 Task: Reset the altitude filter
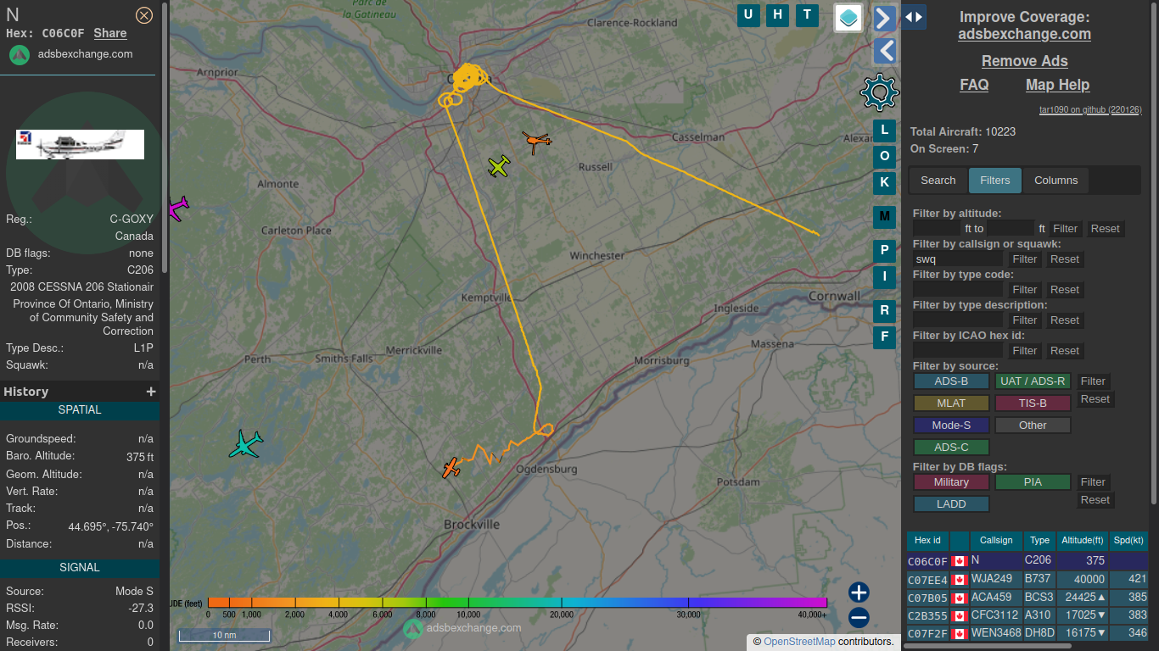pyautogui.click(x=1106, y=229)
